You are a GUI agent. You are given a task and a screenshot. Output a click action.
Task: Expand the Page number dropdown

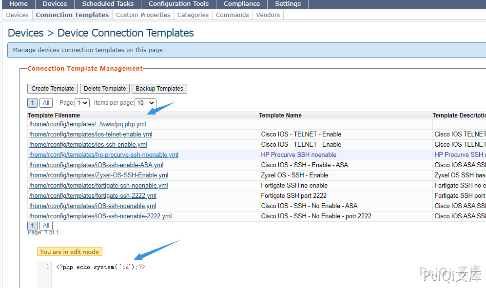coord(82,103)
